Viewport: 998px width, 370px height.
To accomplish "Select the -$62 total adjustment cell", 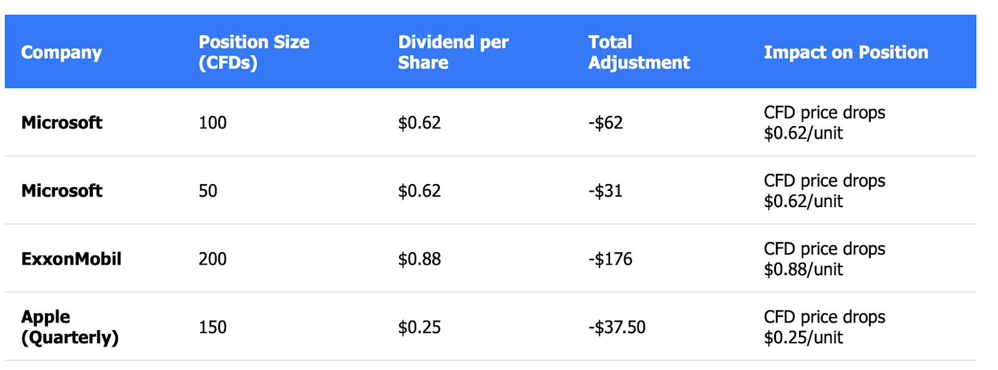I will click(605, 122).
